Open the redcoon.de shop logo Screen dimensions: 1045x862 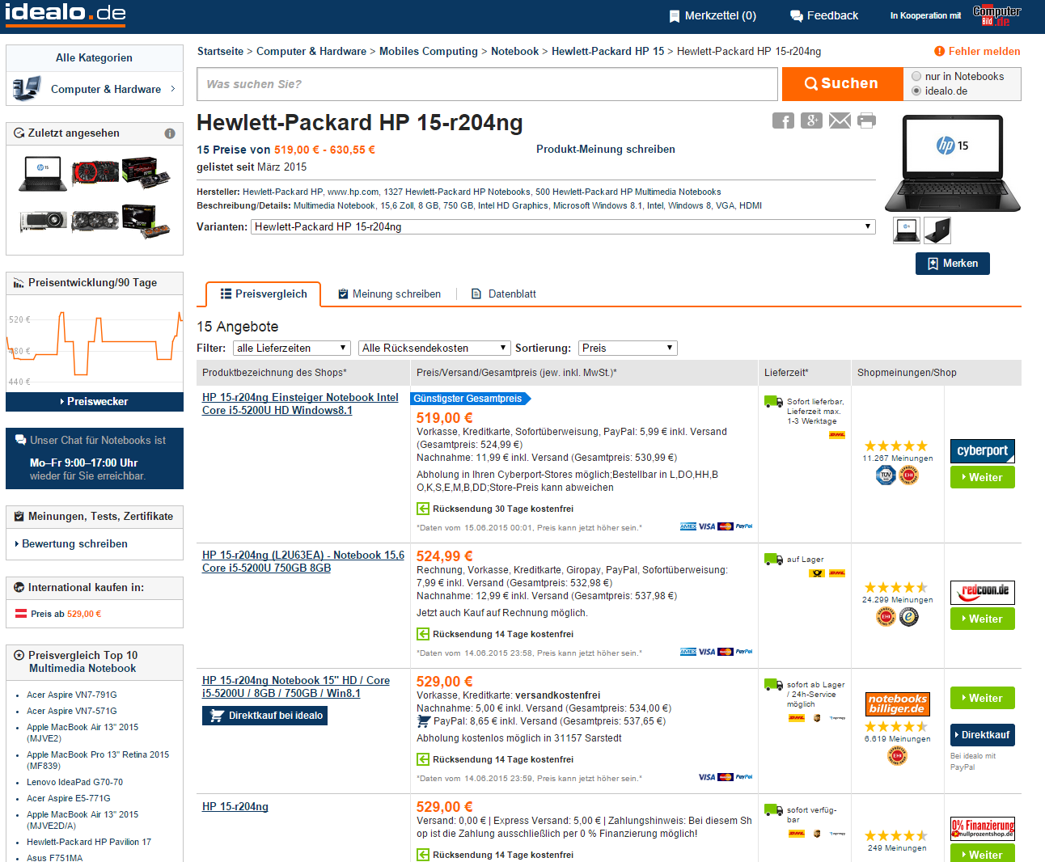[x=982, y=592]
